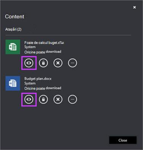Show more options for Budget plan.docx
Viewport: 143px width, 150px height.
tap(72, 99)
